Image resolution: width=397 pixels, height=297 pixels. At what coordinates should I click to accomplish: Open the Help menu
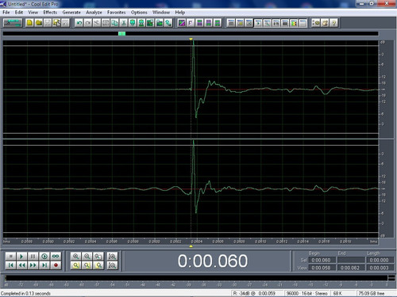180,13
